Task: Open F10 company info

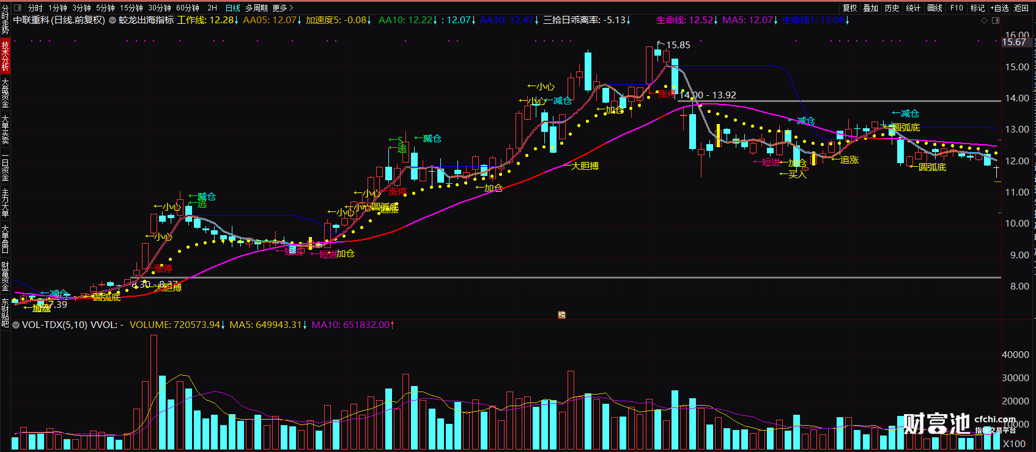Action: coord(956,8)
